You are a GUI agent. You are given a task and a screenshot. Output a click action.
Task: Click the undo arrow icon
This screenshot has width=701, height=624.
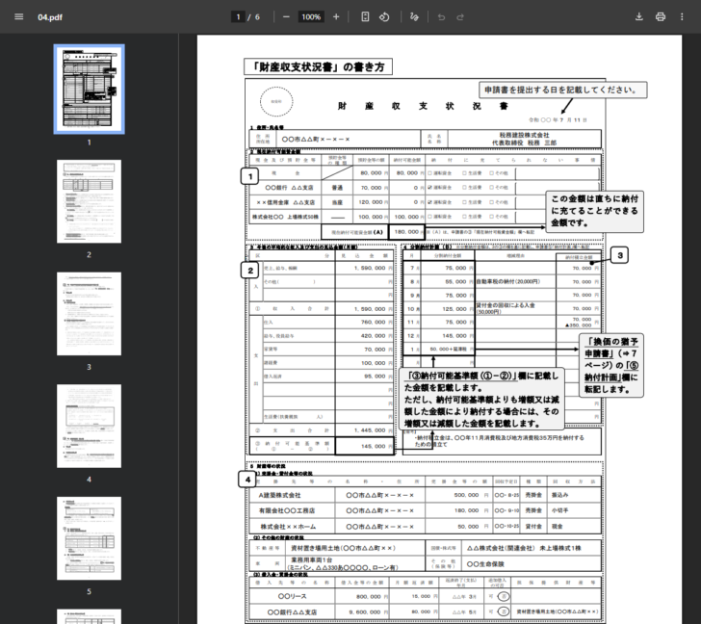click(x=441, y=17)
